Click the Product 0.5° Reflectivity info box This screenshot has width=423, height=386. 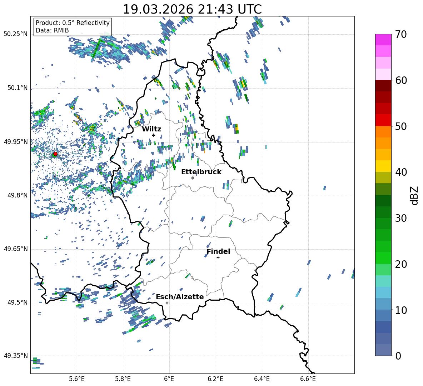pos(73,27)
